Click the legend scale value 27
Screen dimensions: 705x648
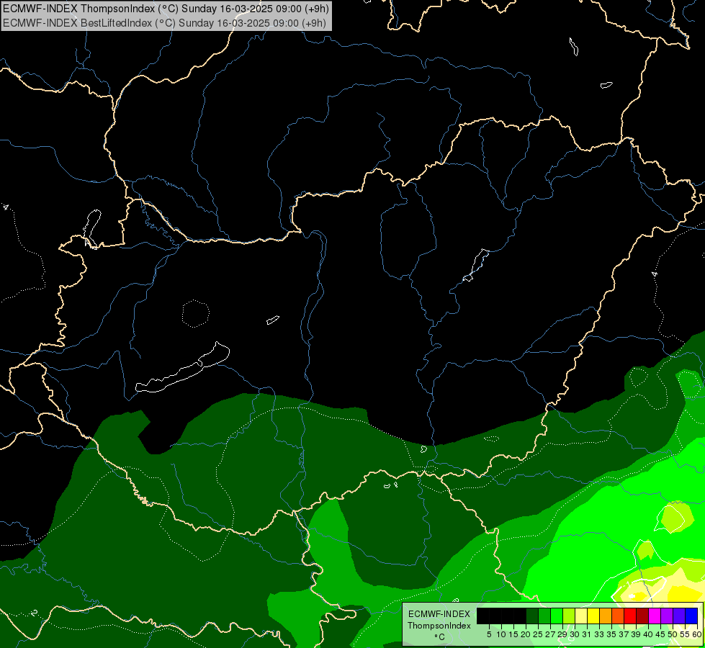550,634
